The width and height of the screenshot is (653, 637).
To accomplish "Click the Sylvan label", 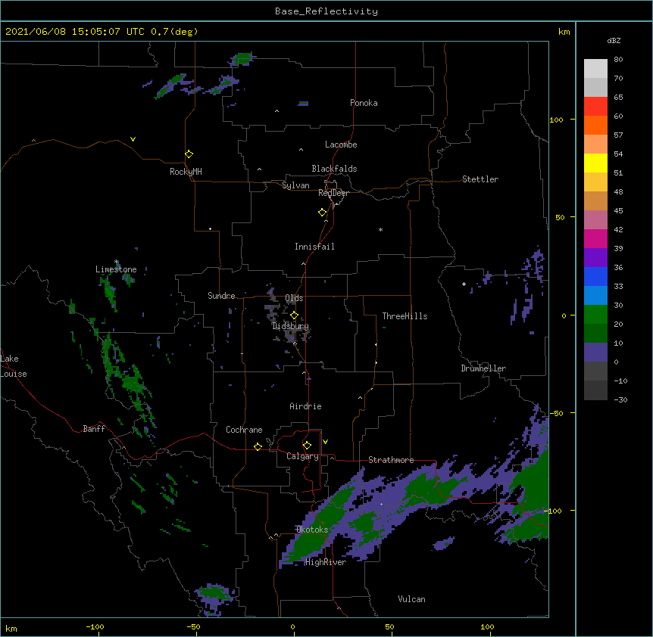I will (x=295, y=185).
